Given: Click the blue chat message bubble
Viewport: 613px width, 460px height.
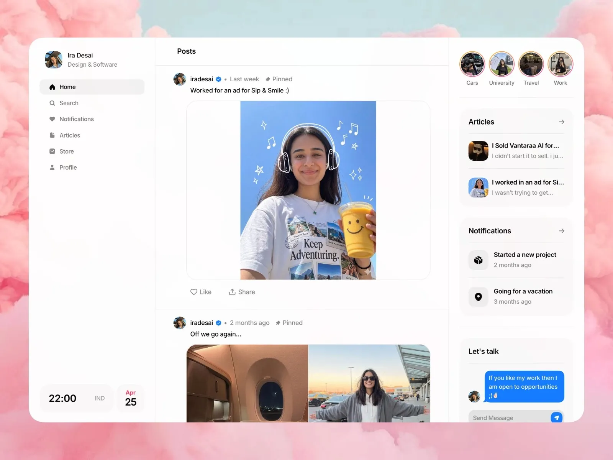Looking at the screenshot, I should [x=524, y=386].
